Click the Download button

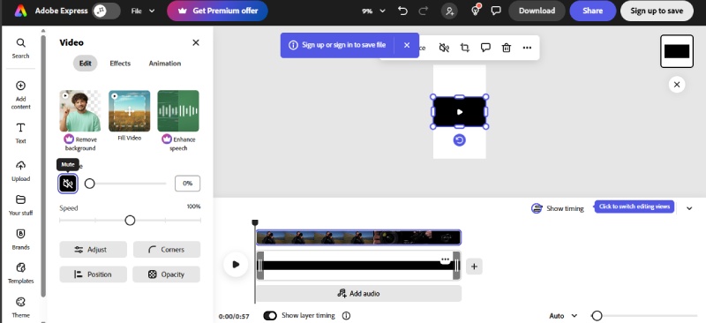[537, 11]
